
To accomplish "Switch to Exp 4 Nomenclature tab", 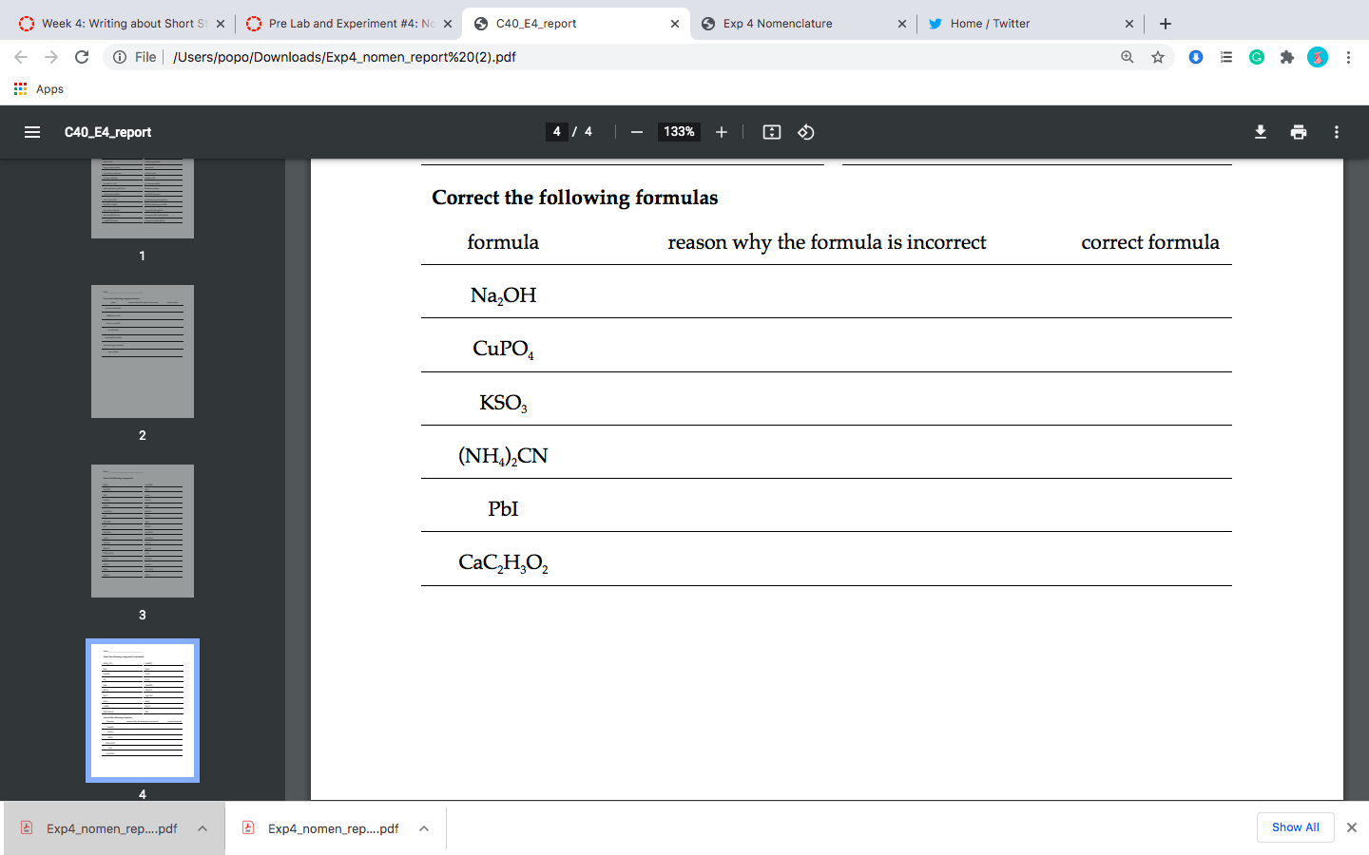I will point(802,24).
